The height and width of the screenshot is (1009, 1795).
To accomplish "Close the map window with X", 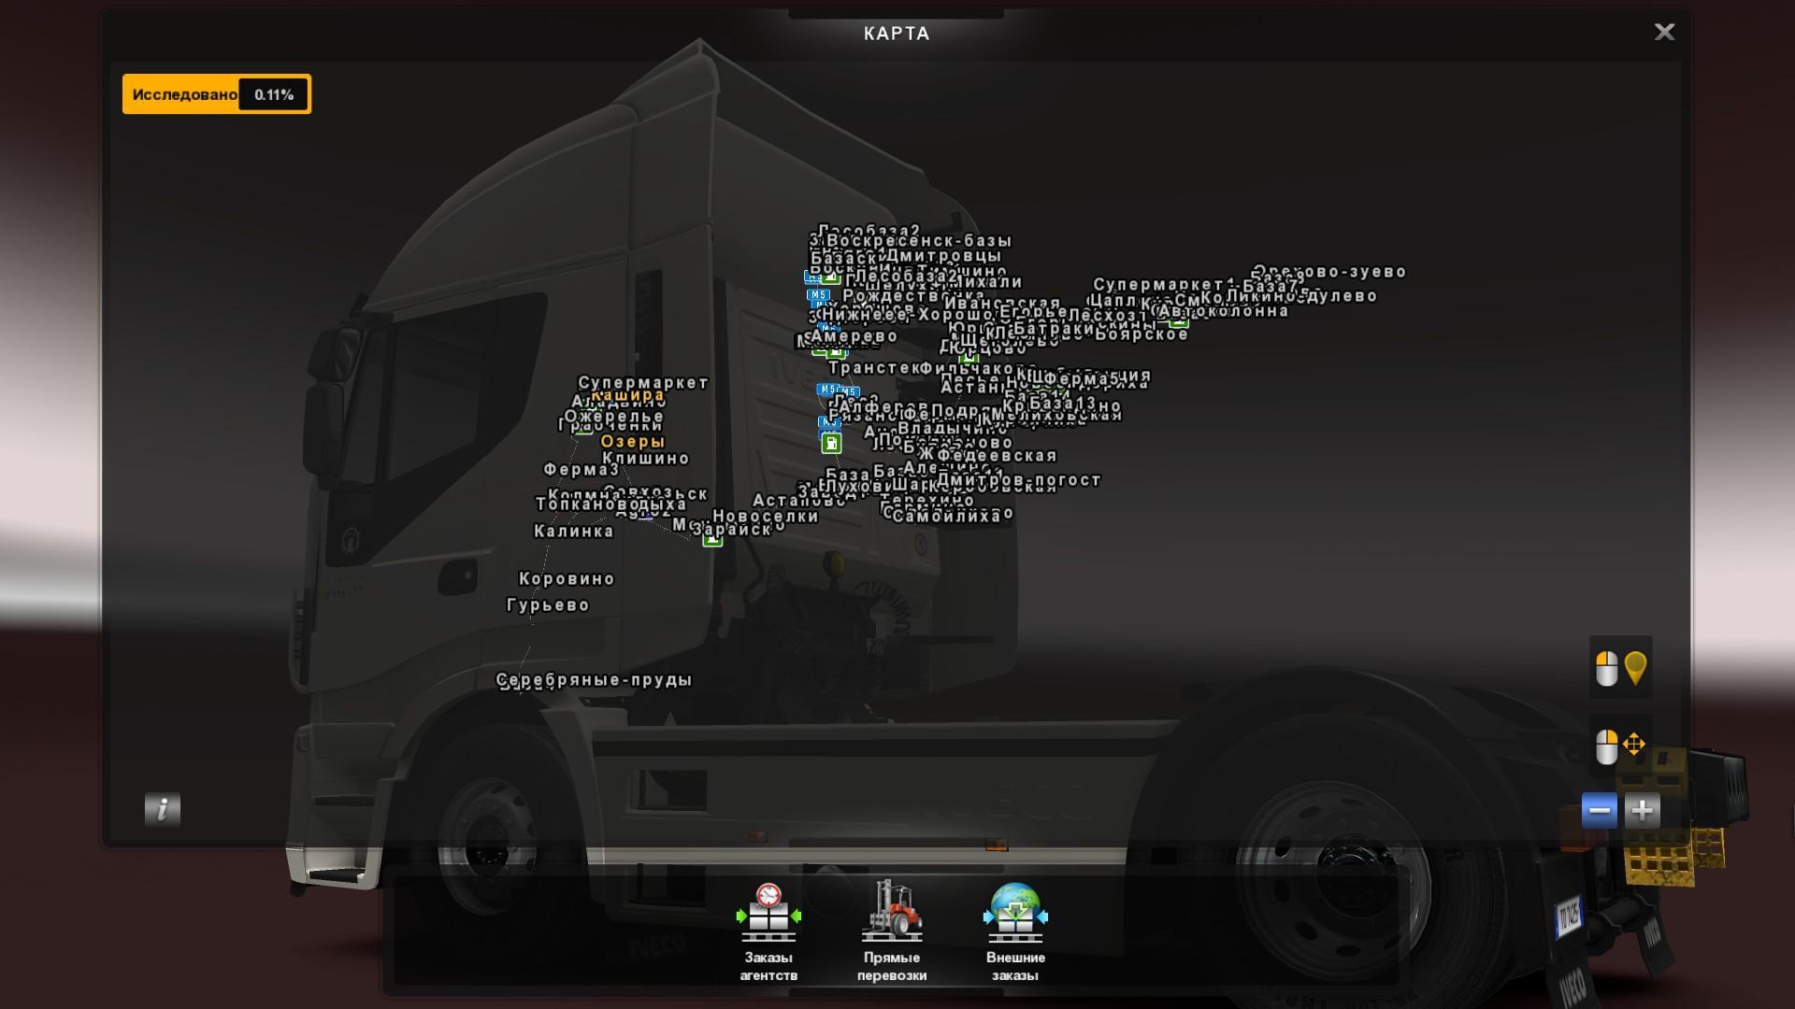I will (1664, 33).
